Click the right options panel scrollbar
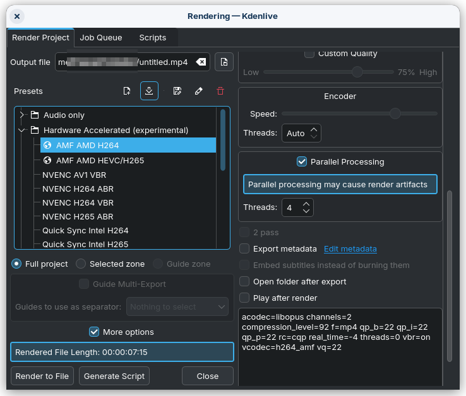 click(x=450, y=276)
